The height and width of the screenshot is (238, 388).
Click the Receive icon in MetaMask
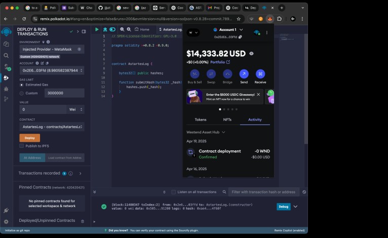(x=260, y=74)
